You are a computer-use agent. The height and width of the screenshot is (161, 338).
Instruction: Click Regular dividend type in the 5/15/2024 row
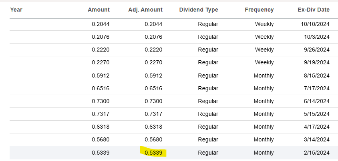[208, 114]
